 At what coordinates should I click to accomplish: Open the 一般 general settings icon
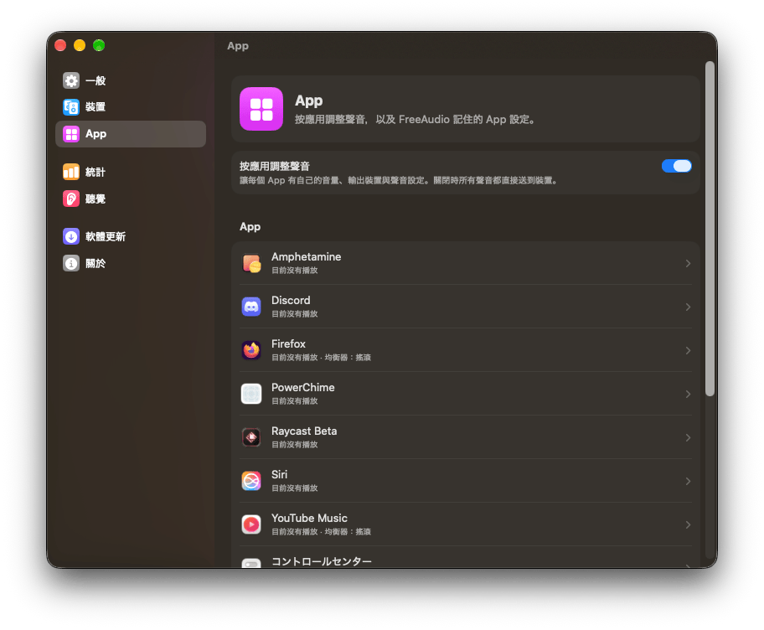coord(71,80)
